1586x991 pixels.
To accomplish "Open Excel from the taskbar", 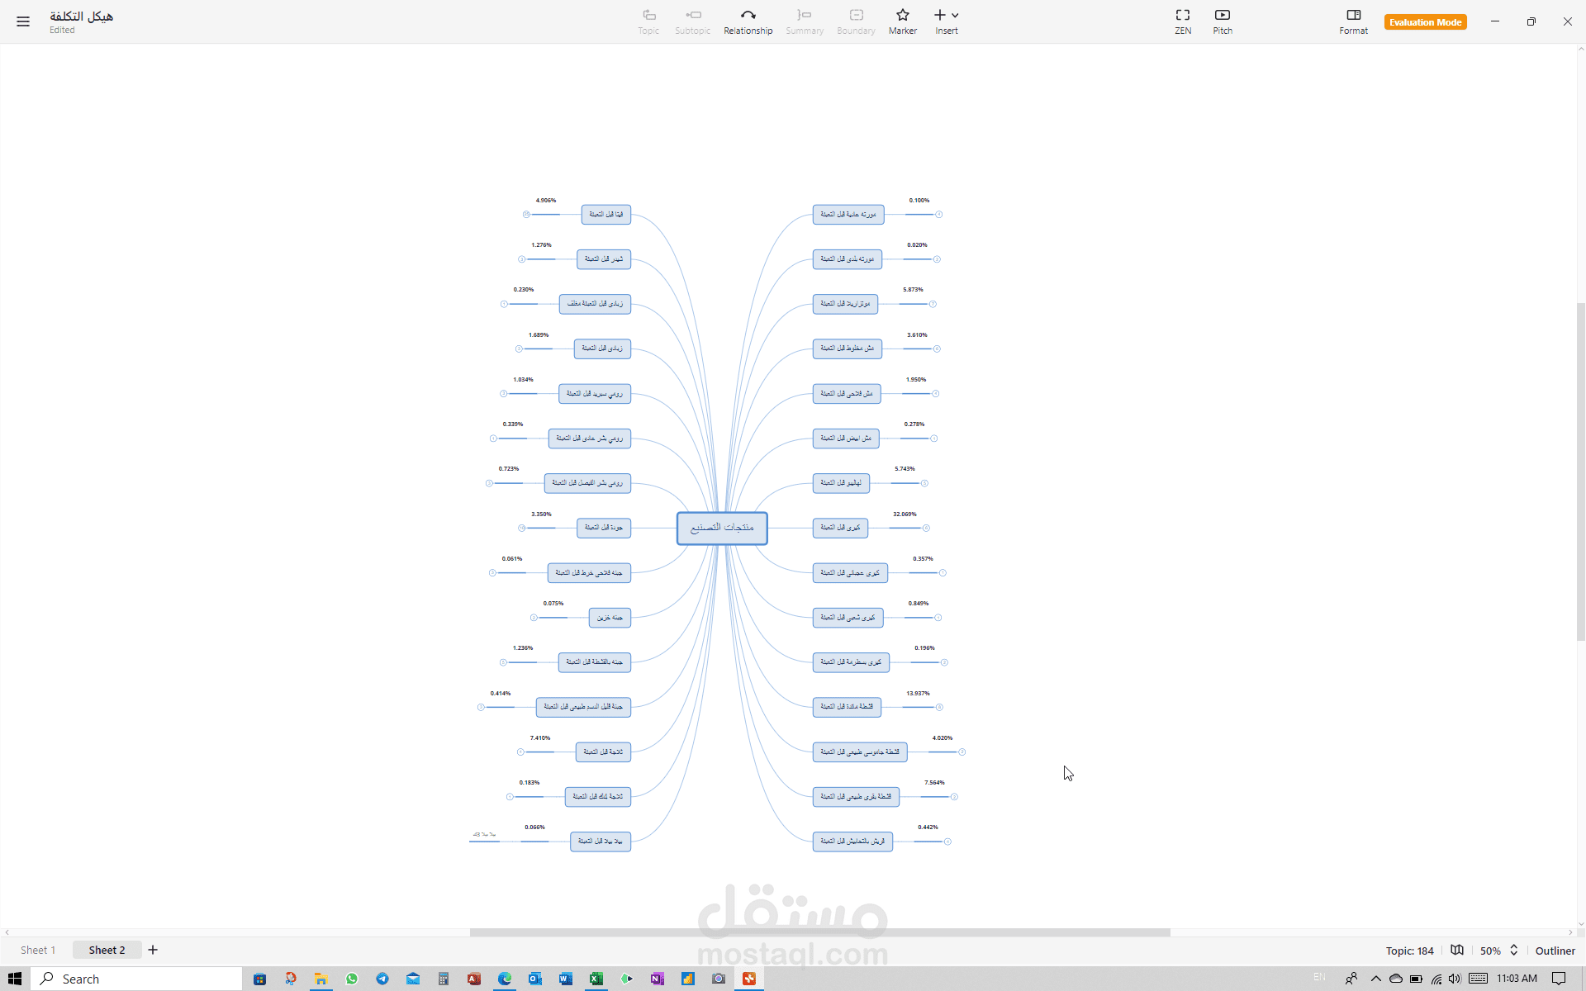I will (x=596, y=979).
